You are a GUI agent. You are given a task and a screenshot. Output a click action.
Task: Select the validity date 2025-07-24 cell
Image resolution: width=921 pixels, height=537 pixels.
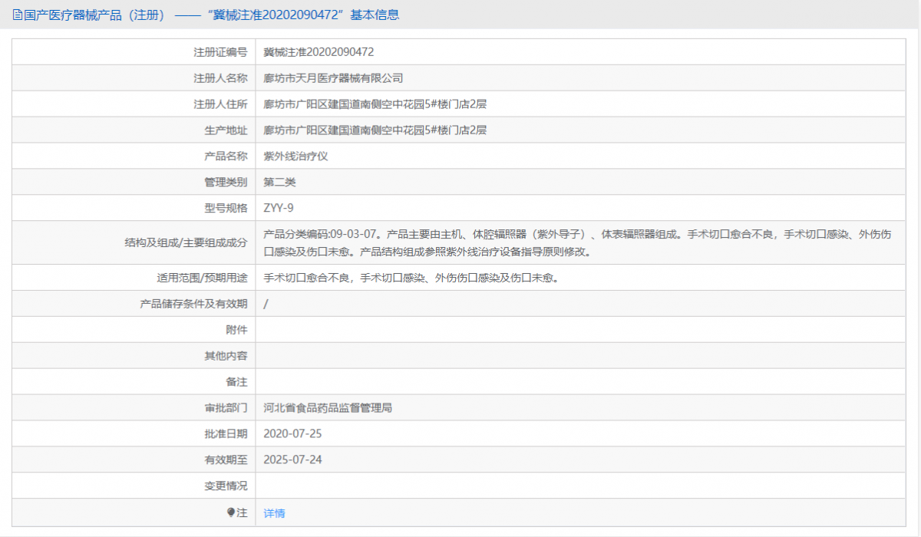click(299, 460)
